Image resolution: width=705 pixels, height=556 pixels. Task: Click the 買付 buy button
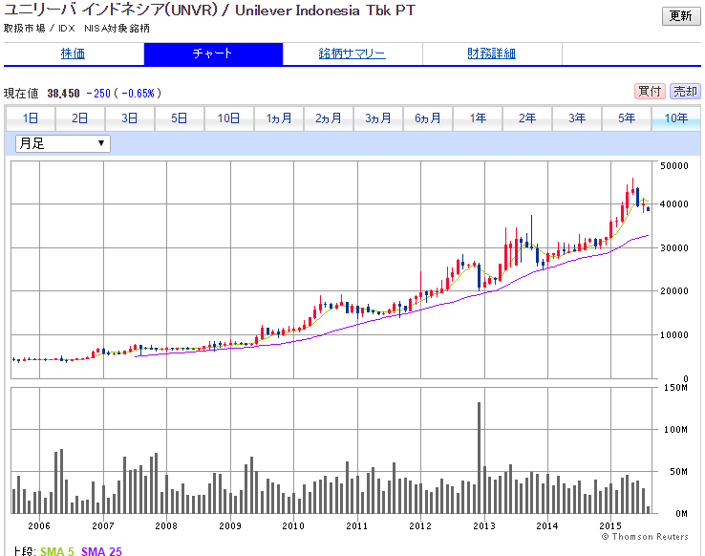coord(650,92)
